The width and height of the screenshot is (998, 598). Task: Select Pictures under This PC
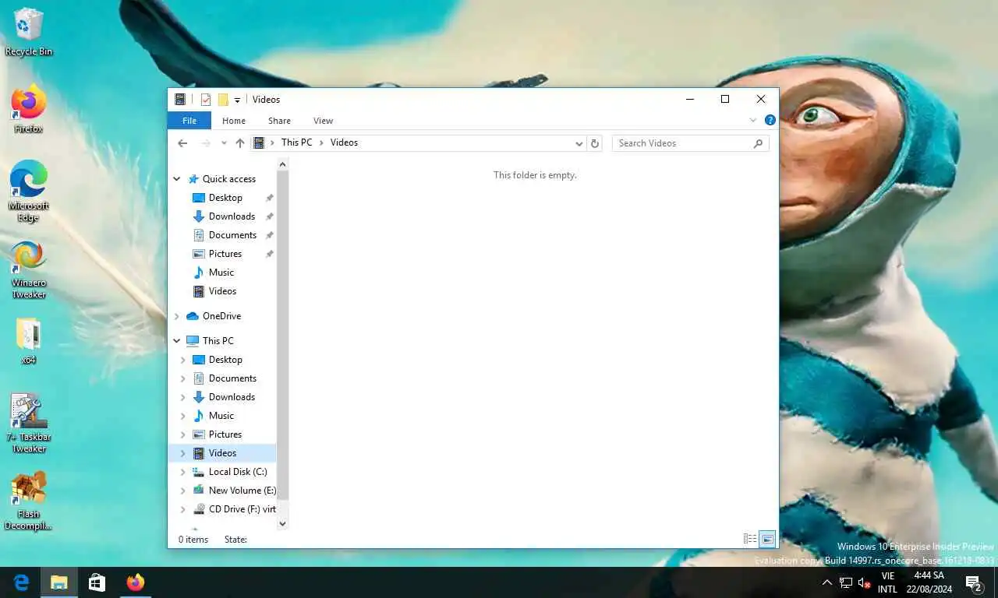click(225, 434)
